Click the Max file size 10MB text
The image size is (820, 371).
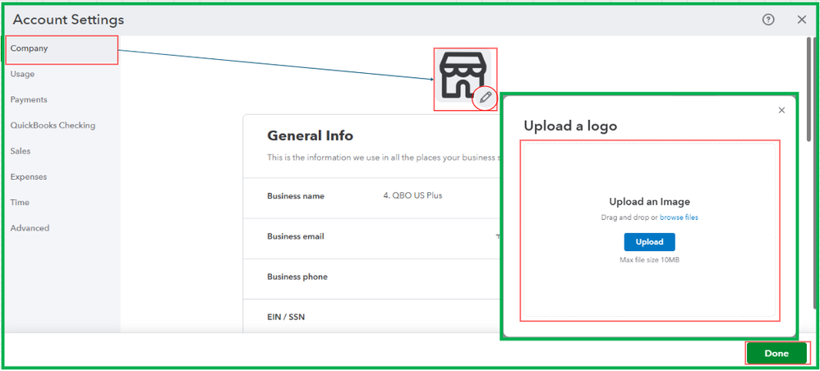pos(650,259)
